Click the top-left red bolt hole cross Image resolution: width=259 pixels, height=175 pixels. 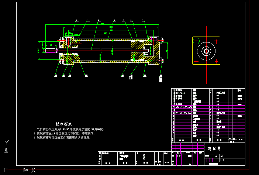pos(196,41)
